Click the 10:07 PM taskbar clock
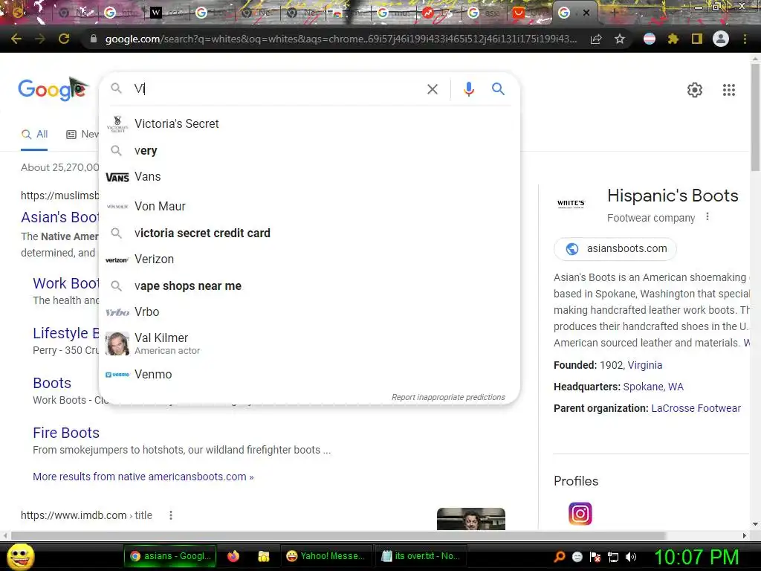The height and width of the screenshot is (571, 761). tap(696, 557)
